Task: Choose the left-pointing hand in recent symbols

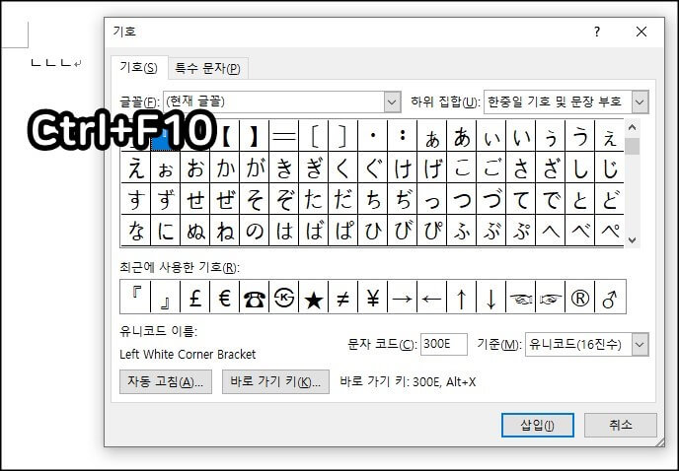Action: coord(521,297)
